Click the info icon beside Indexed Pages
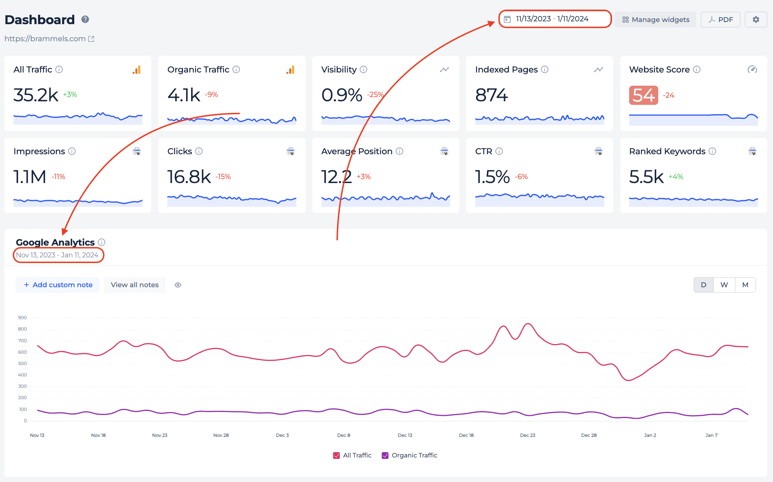 click(545, 69)
